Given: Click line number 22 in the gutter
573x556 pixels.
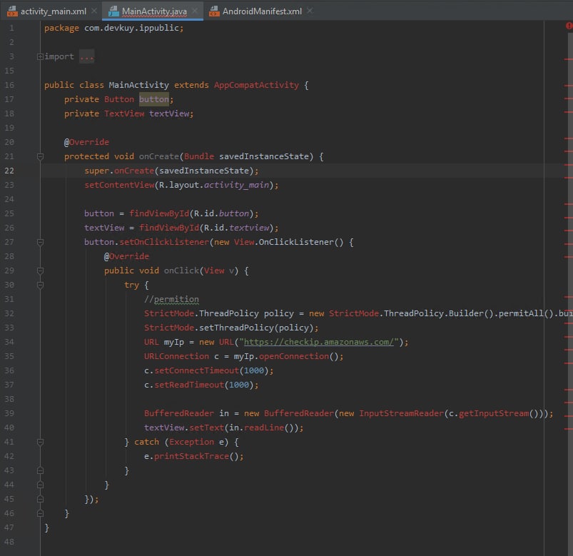Looking at the screenshot, I should 9,171.
